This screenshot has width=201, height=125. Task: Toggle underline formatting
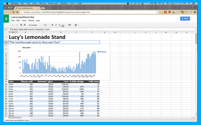click(59, 25)
